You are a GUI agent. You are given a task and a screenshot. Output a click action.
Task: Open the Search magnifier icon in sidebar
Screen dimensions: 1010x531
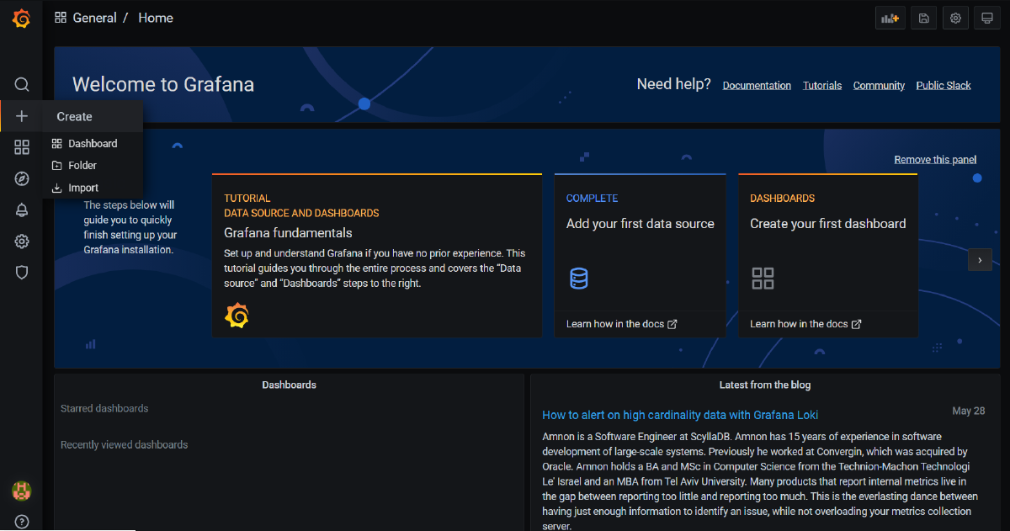click(22, 84)
